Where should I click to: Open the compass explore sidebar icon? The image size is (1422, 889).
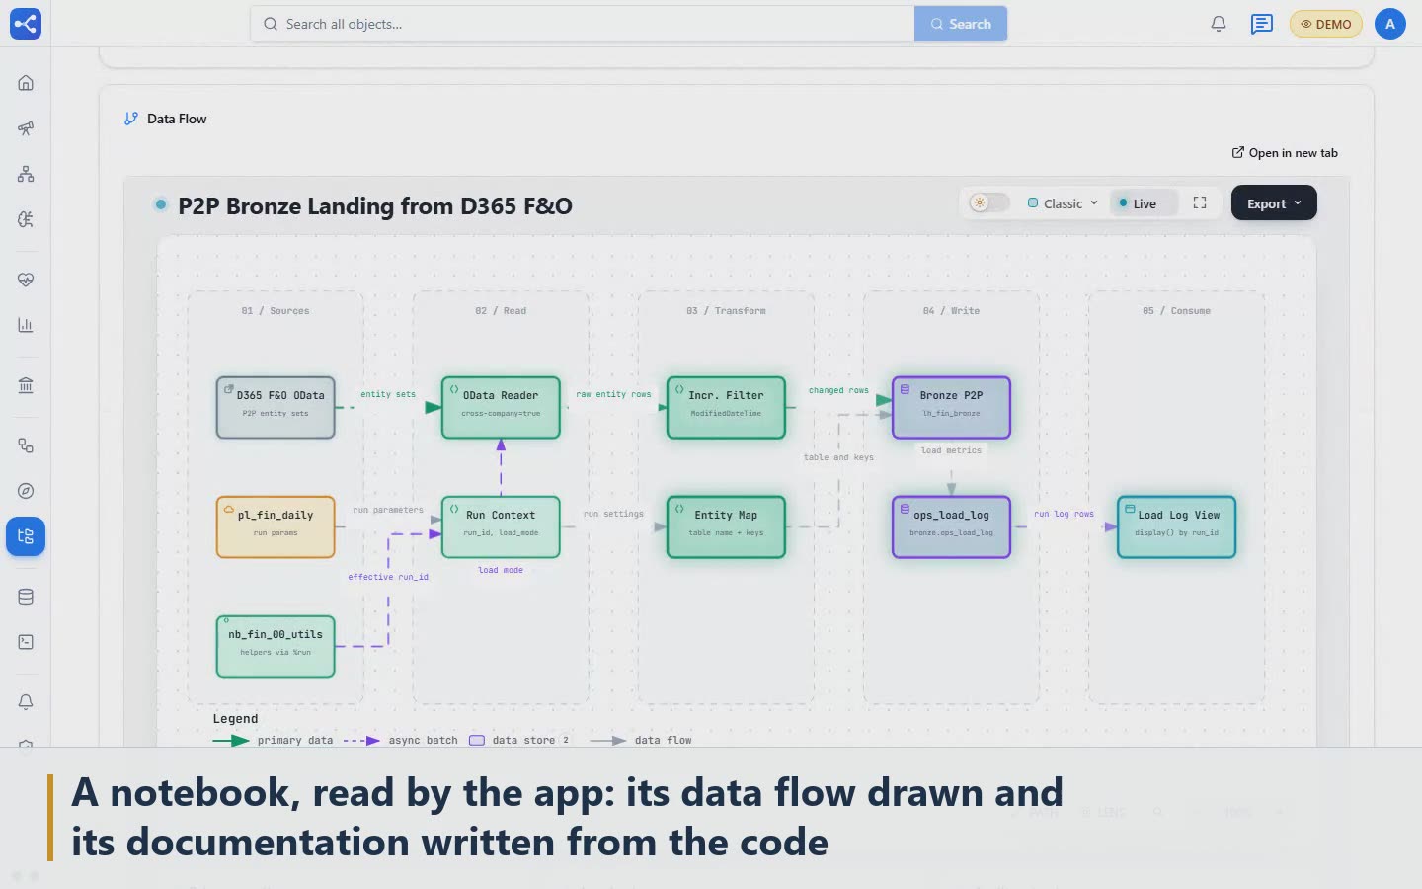[26, 491]
